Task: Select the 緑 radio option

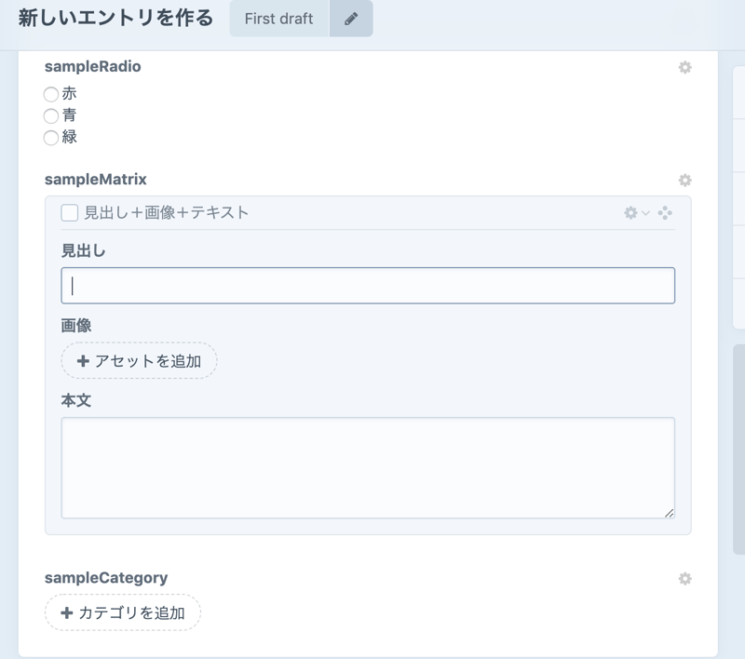Action: (x=51, y=139)
